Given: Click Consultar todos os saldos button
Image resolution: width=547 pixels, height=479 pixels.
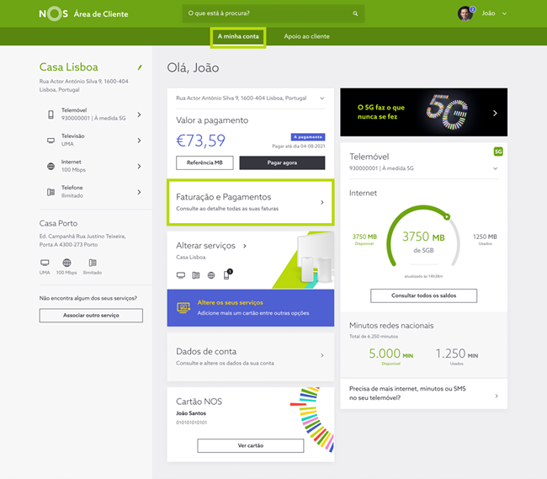Looking at the screenshot, I should point(423,295).
